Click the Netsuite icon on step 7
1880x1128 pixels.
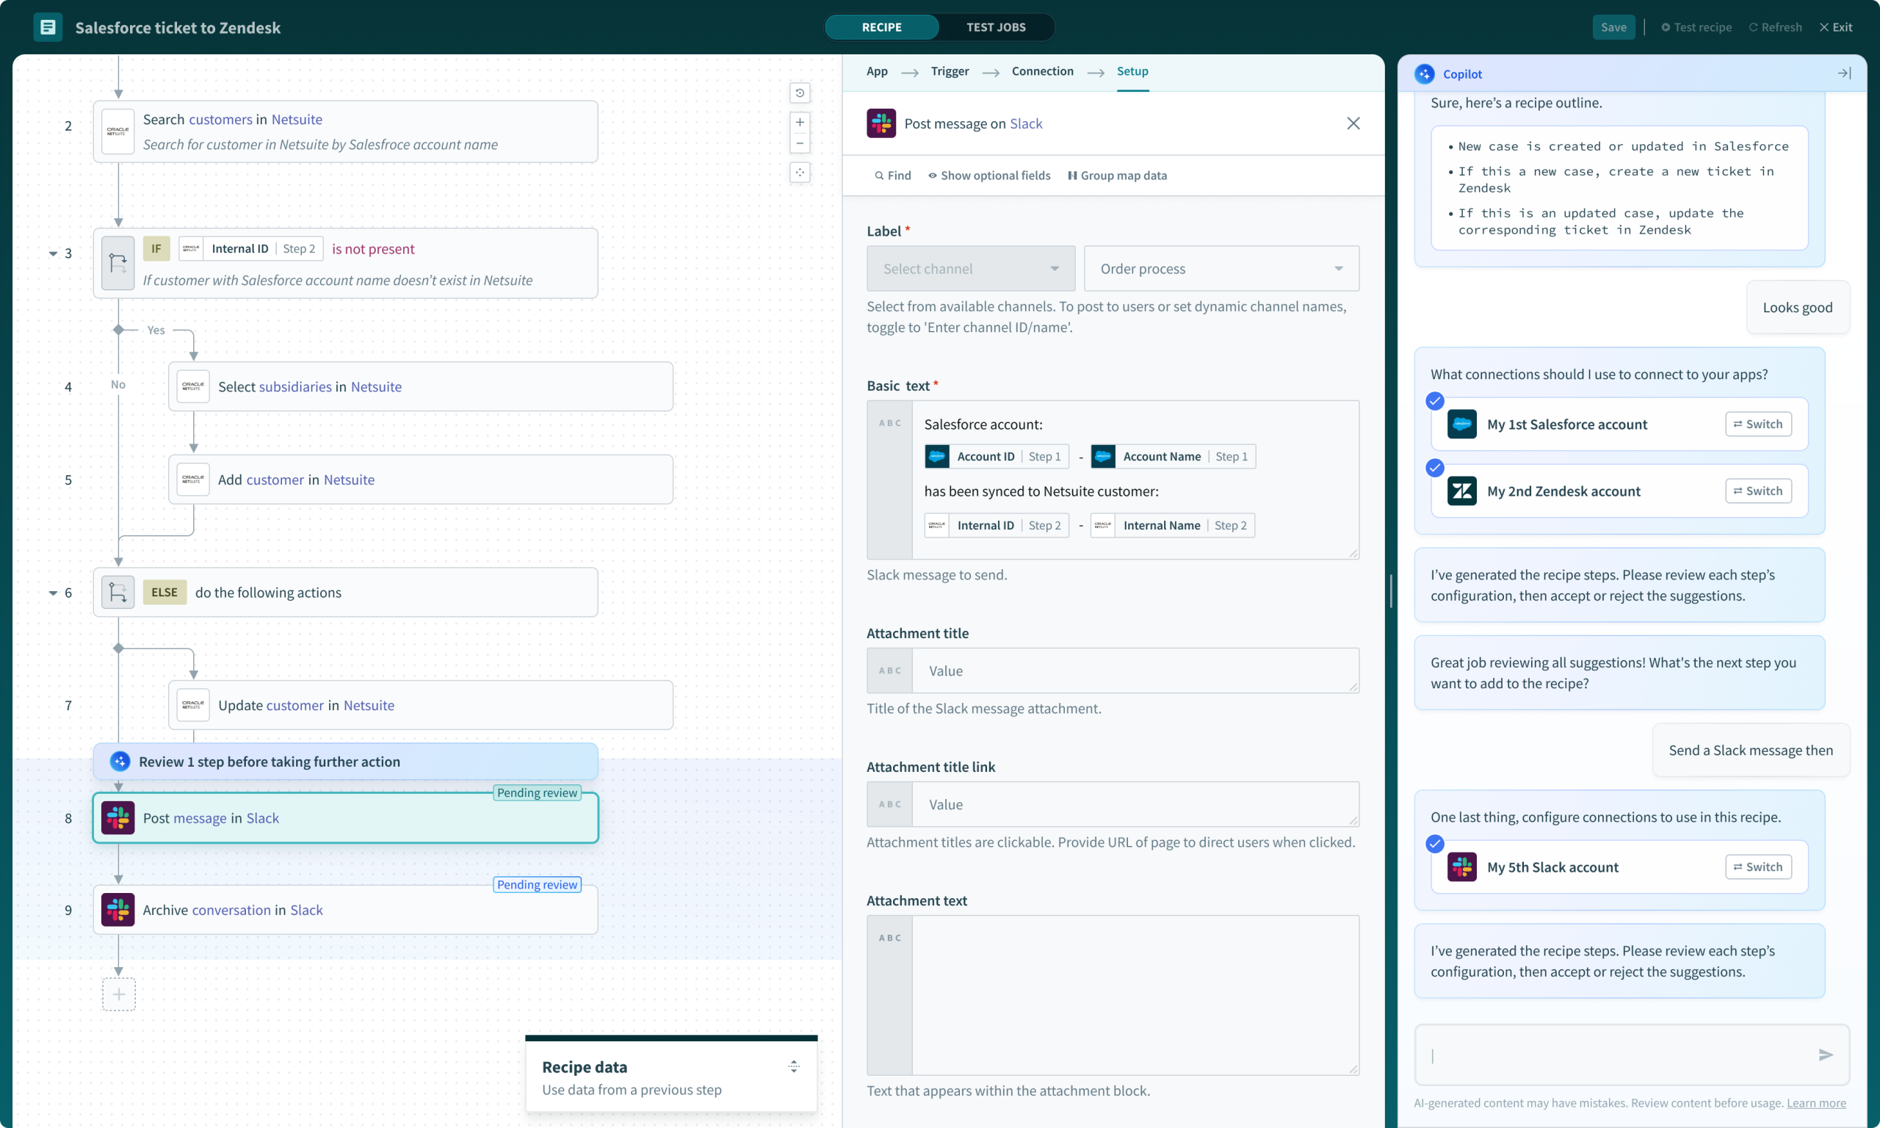click(193, 706)
